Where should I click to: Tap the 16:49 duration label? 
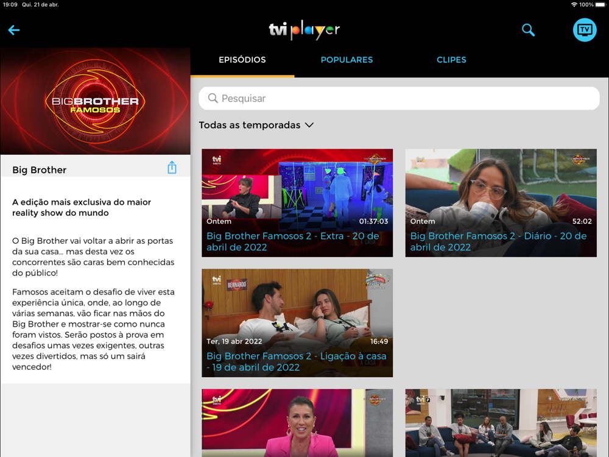[379, 341]
